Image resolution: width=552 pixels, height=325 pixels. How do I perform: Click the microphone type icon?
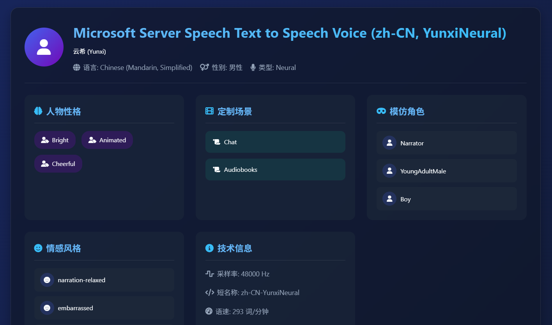(x=253, y=68)
